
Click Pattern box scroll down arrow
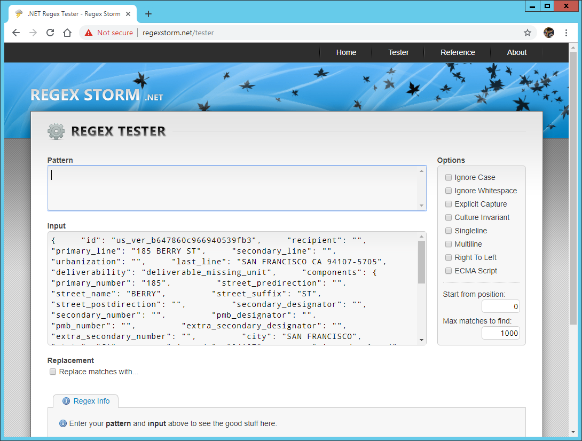click(421, 206)
